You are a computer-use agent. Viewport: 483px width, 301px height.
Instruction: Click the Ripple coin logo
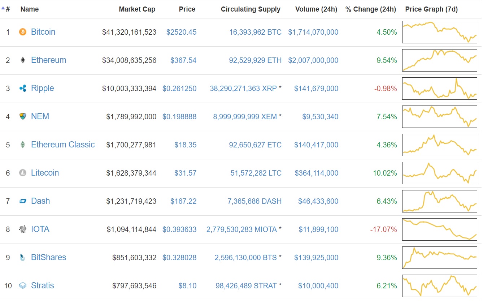coord(22,88)
